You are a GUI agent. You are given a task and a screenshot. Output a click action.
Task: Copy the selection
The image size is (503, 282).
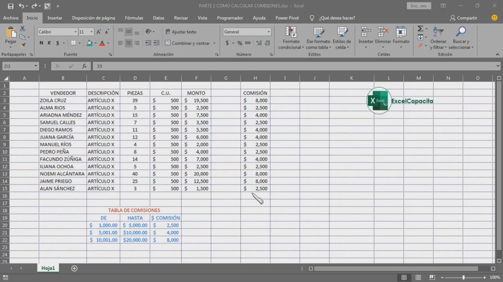(x=22, y=37)
